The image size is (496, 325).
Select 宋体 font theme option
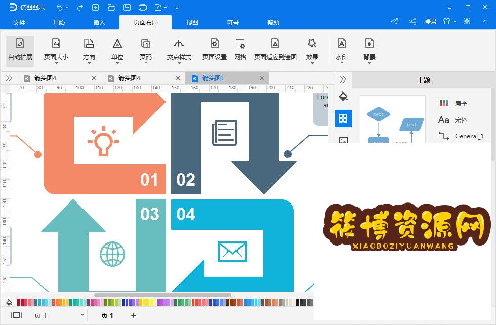pyautogui.click(x=452, y=119)
